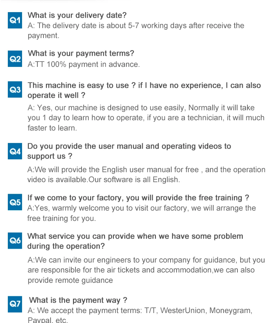
Task: Click the remote guidance answer paragraph
Action: (146, 270)
